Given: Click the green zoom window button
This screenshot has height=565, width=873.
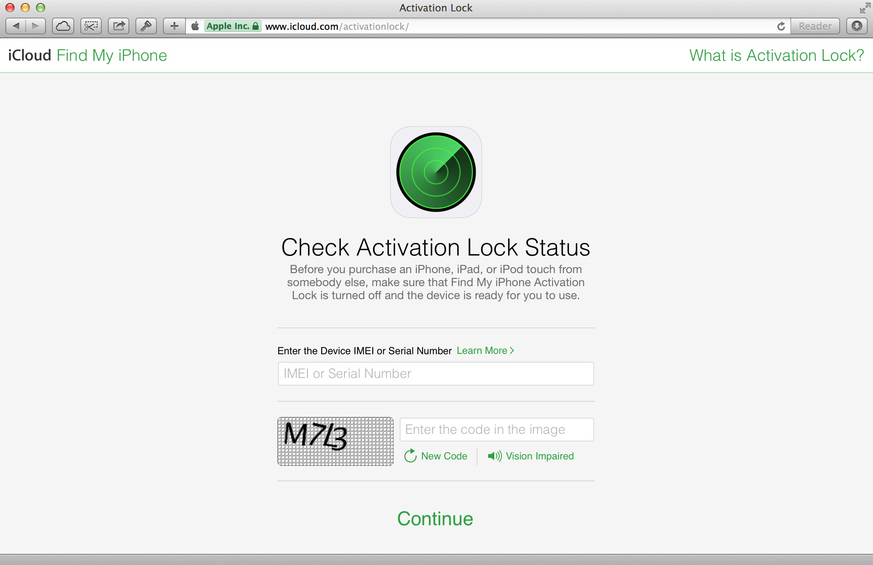Looking at the screenshot, I should coord(41,8).
